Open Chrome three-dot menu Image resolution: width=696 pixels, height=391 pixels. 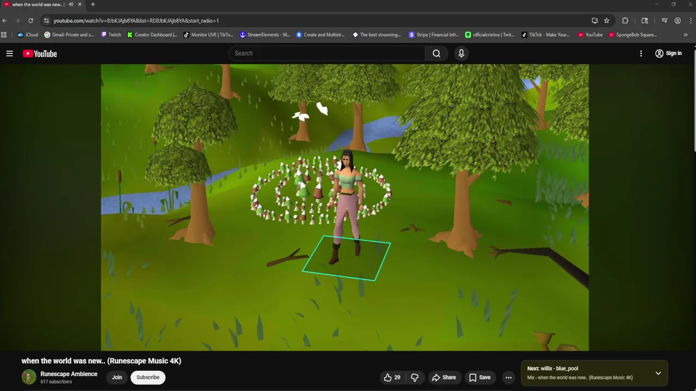pyautogui.click(x=690, y=21)
